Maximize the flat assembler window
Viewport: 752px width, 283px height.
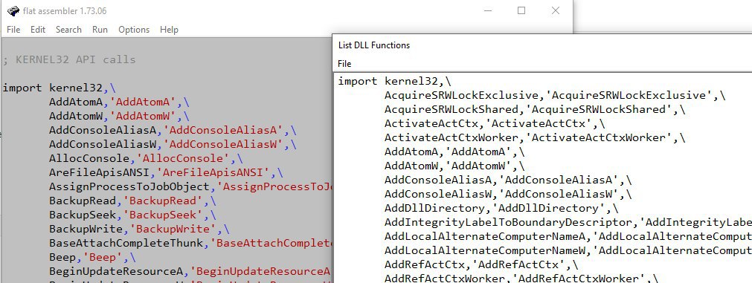522,10
